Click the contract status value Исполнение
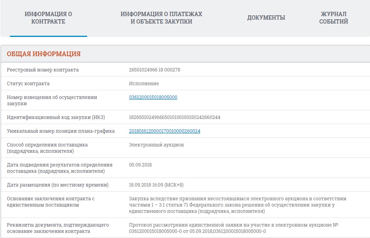Viewport: 370px width, 238px height. click(x=144, y=84)
